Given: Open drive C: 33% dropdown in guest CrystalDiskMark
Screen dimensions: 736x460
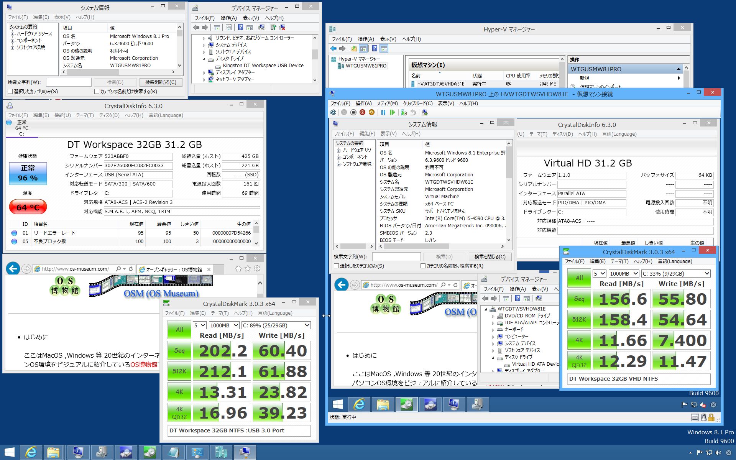Looking at the screenshot, I should click(676, 273).
